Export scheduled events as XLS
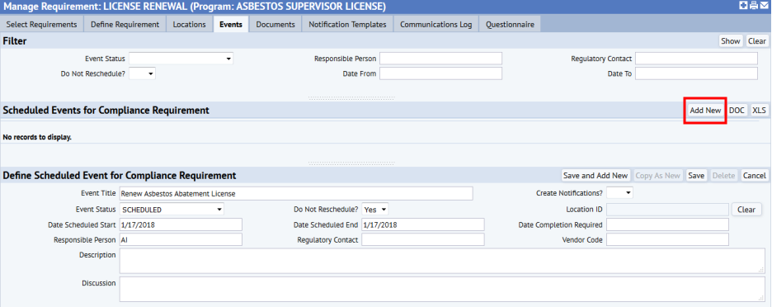This screenshot has width=772, height=307. (x=759, y=111)
